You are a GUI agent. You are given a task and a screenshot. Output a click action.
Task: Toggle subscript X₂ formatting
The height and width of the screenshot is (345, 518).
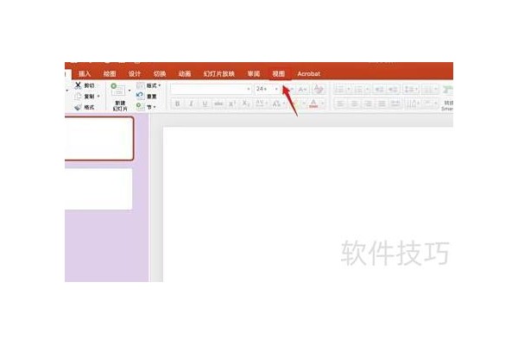tap(246, 104)
